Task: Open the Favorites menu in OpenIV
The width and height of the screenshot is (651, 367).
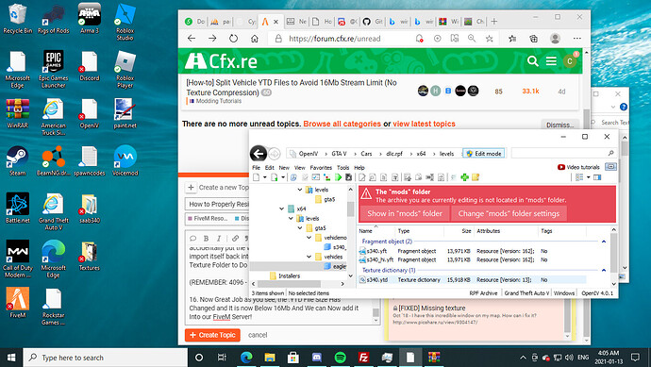Action: click(x=321, y=168)
